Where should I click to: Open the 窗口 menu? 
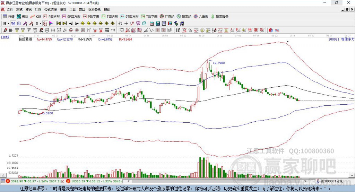tap(82, 9)
